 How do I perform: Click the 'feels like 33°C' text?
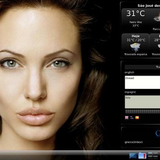pyautogui.click(x=136, y=24)
